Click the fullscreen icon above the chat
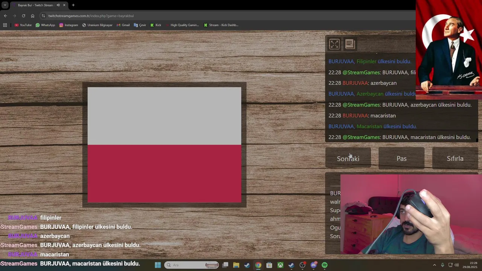 click(x=334, y=44)
